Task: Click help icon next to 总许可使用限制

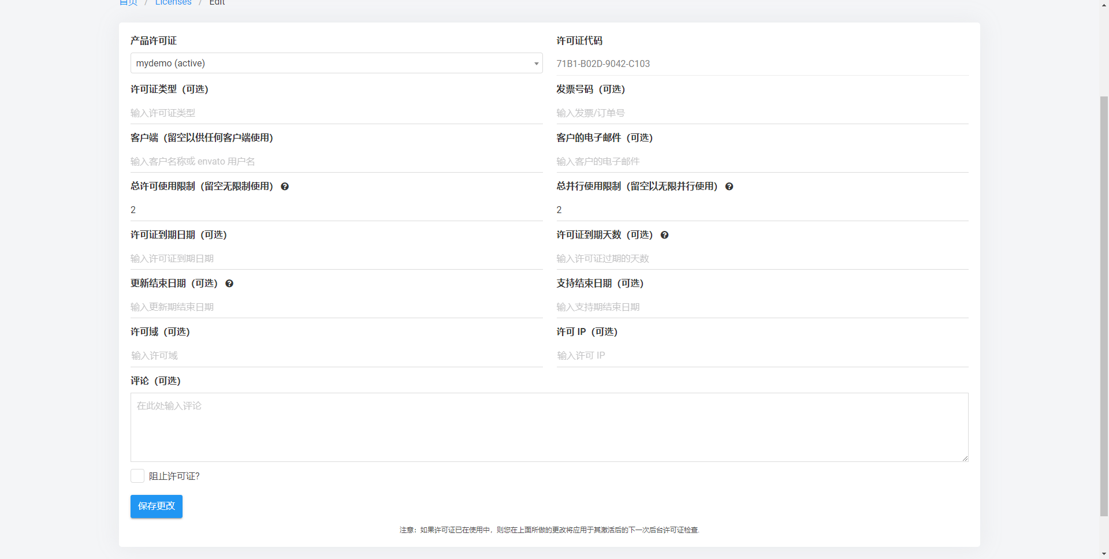Action: [285, 187]
